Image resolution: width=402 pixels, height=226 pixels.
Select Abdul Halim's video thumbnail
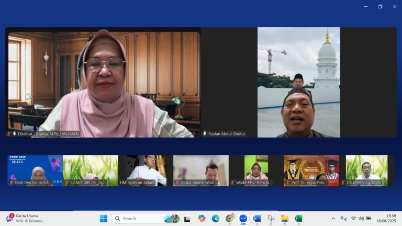point(201,171)
